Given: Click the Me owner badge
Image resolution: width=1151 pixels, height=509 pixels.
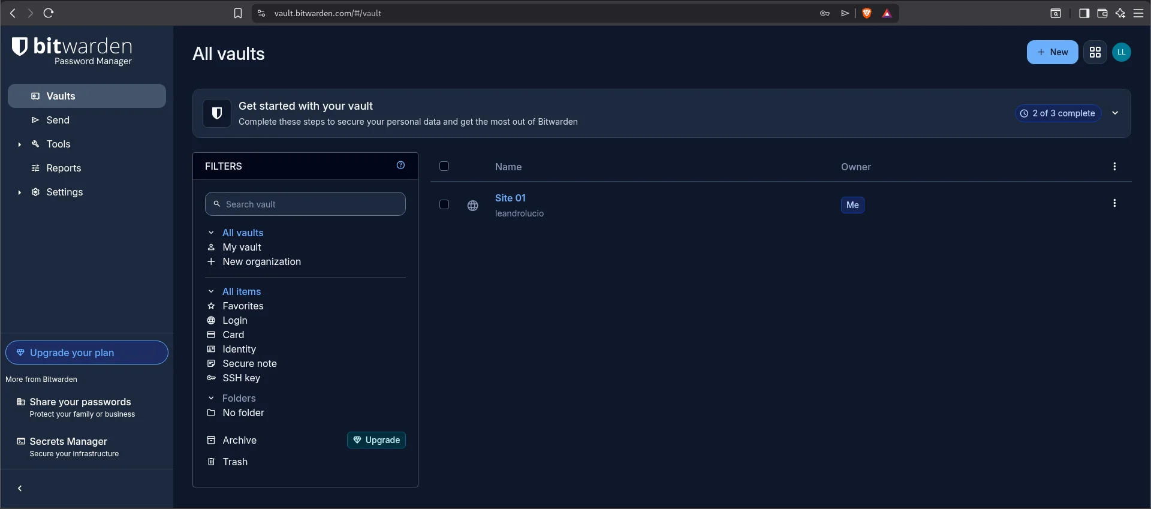Looking at the screenshot, I should coord(852,205).
